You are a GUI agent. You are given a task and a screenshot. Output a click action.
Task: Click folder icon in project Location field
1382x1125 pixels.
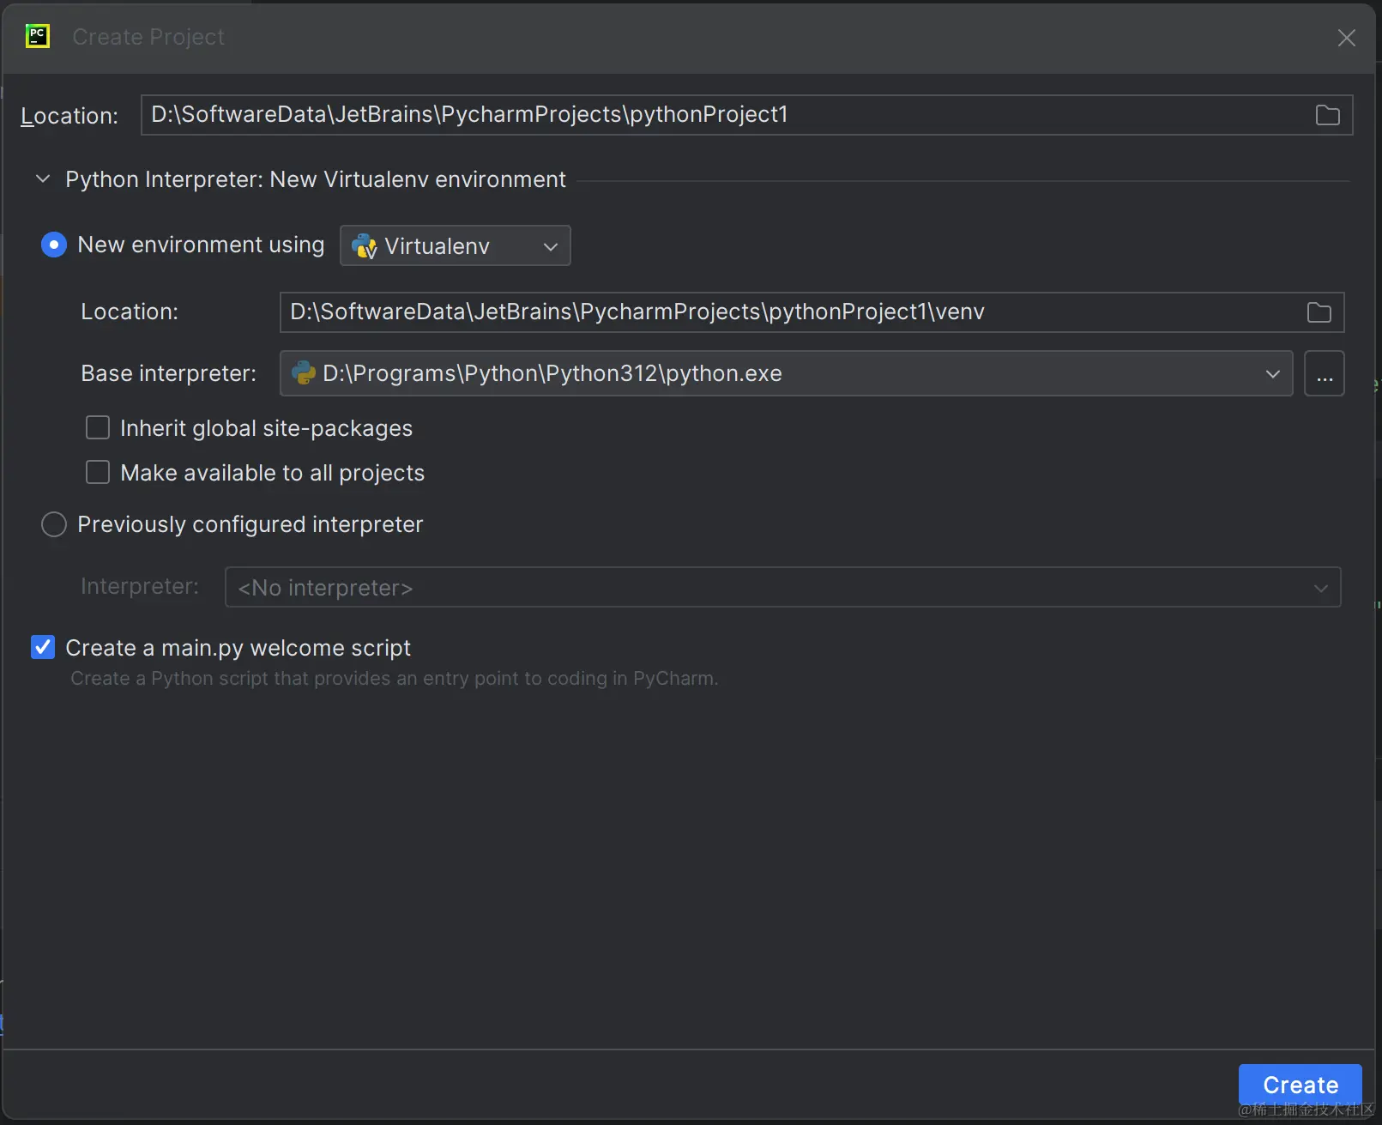pos(1327,115)
